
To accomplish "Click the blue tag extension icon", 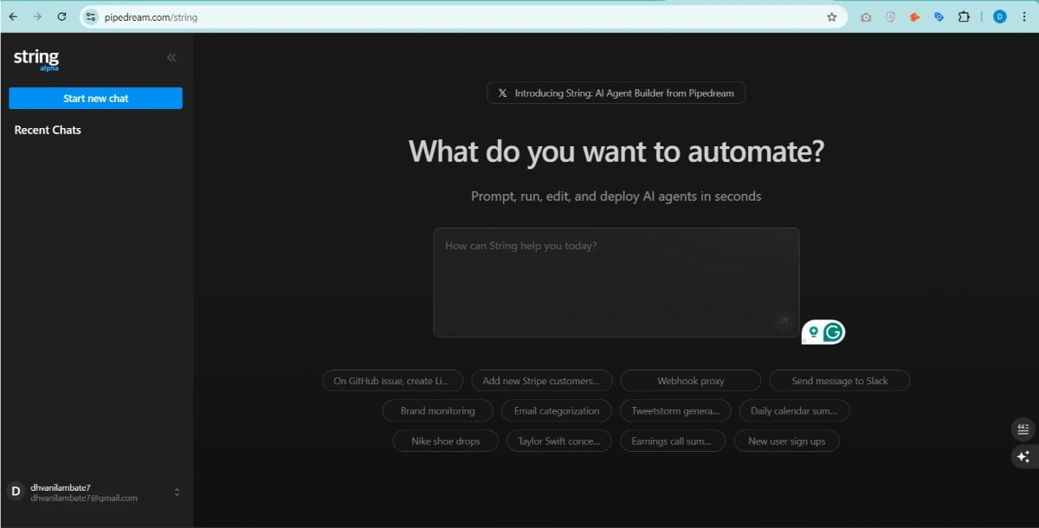I will point(939,16).
